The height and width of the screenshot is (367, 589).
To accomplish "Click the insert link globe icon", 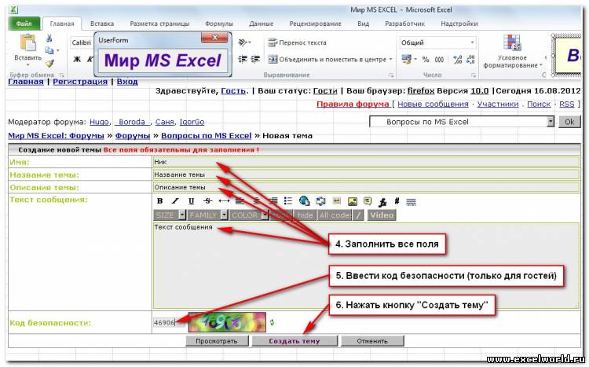I will pyautogui.click(x=304, y=201).
